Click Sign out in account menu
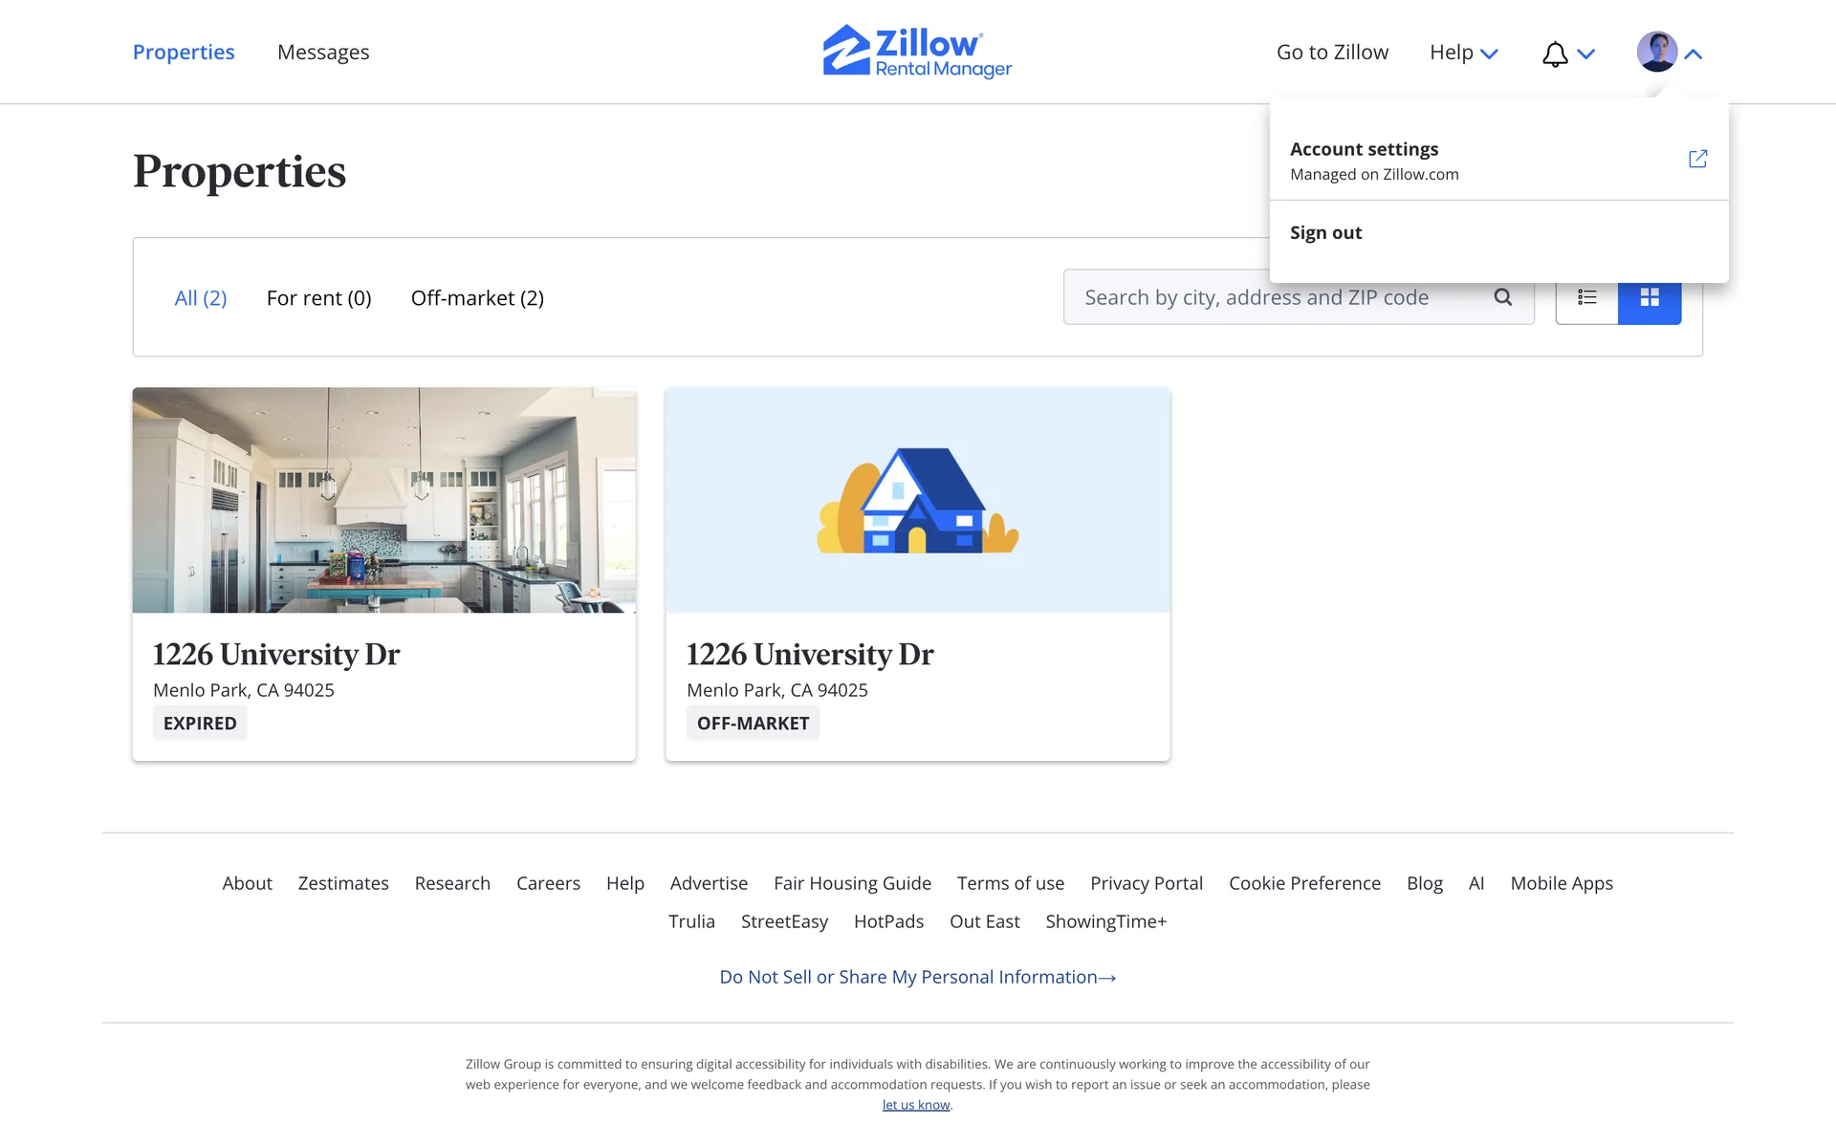The height and width of the screenshot is (1147, 1836). [1325, 233]
